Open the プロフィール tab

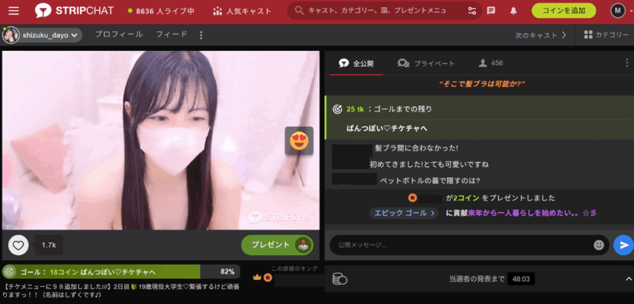click(x=118, y=35)
